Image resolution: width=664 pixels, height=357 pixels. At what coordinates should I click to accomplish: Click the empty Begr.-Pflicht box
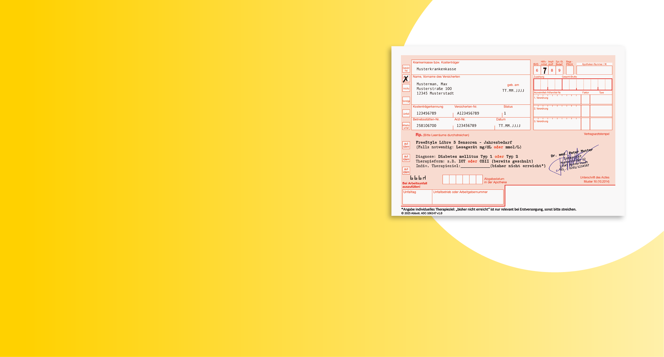click(570, 70)
